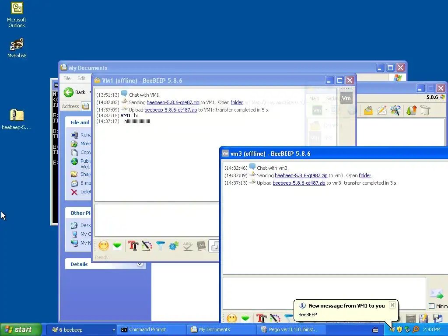This screenshot has height=336, width=448.
Task: Click the magic wand icon in back BeeBEEP window
Action: (x=395, y=110)
